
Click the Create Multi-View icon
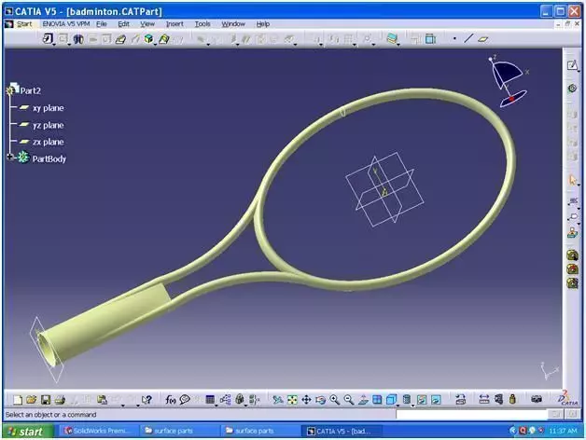pos(377,400)
